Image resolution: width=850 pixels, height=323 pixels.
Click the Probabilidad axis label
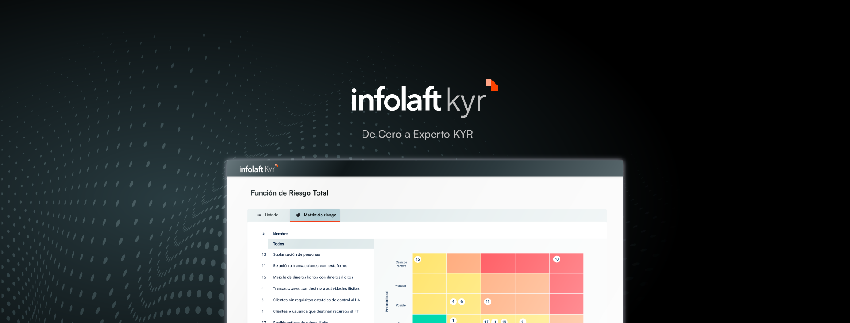click(387, 301)
